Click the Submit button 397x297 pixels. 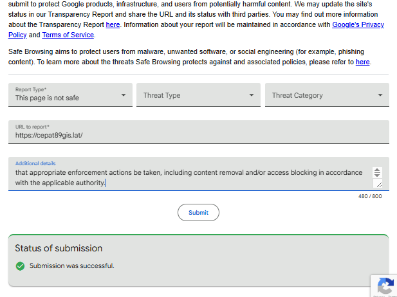[x=198, y=213]
